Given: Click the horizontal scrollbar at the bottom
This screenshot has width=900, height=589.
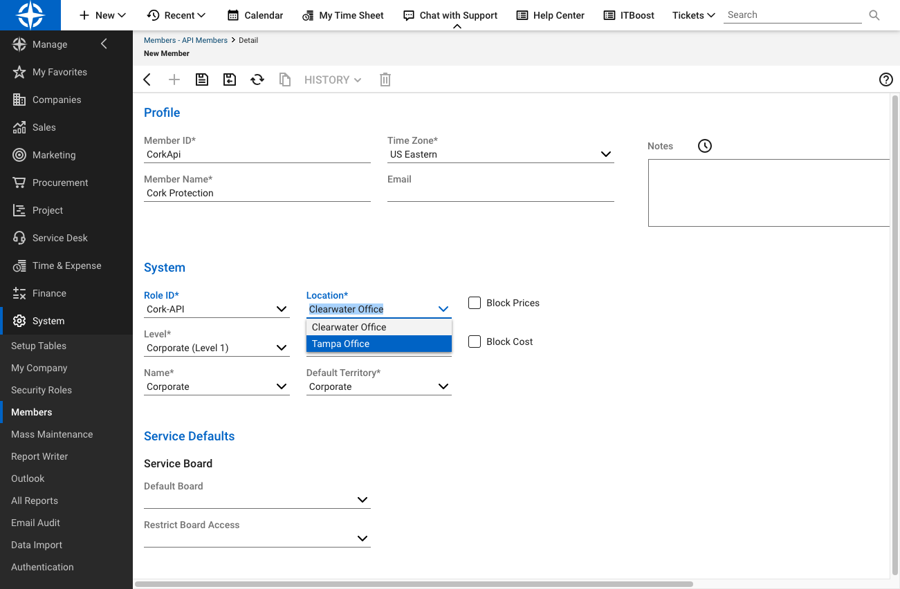Looking at the screenshot, I should pos(414,584).
